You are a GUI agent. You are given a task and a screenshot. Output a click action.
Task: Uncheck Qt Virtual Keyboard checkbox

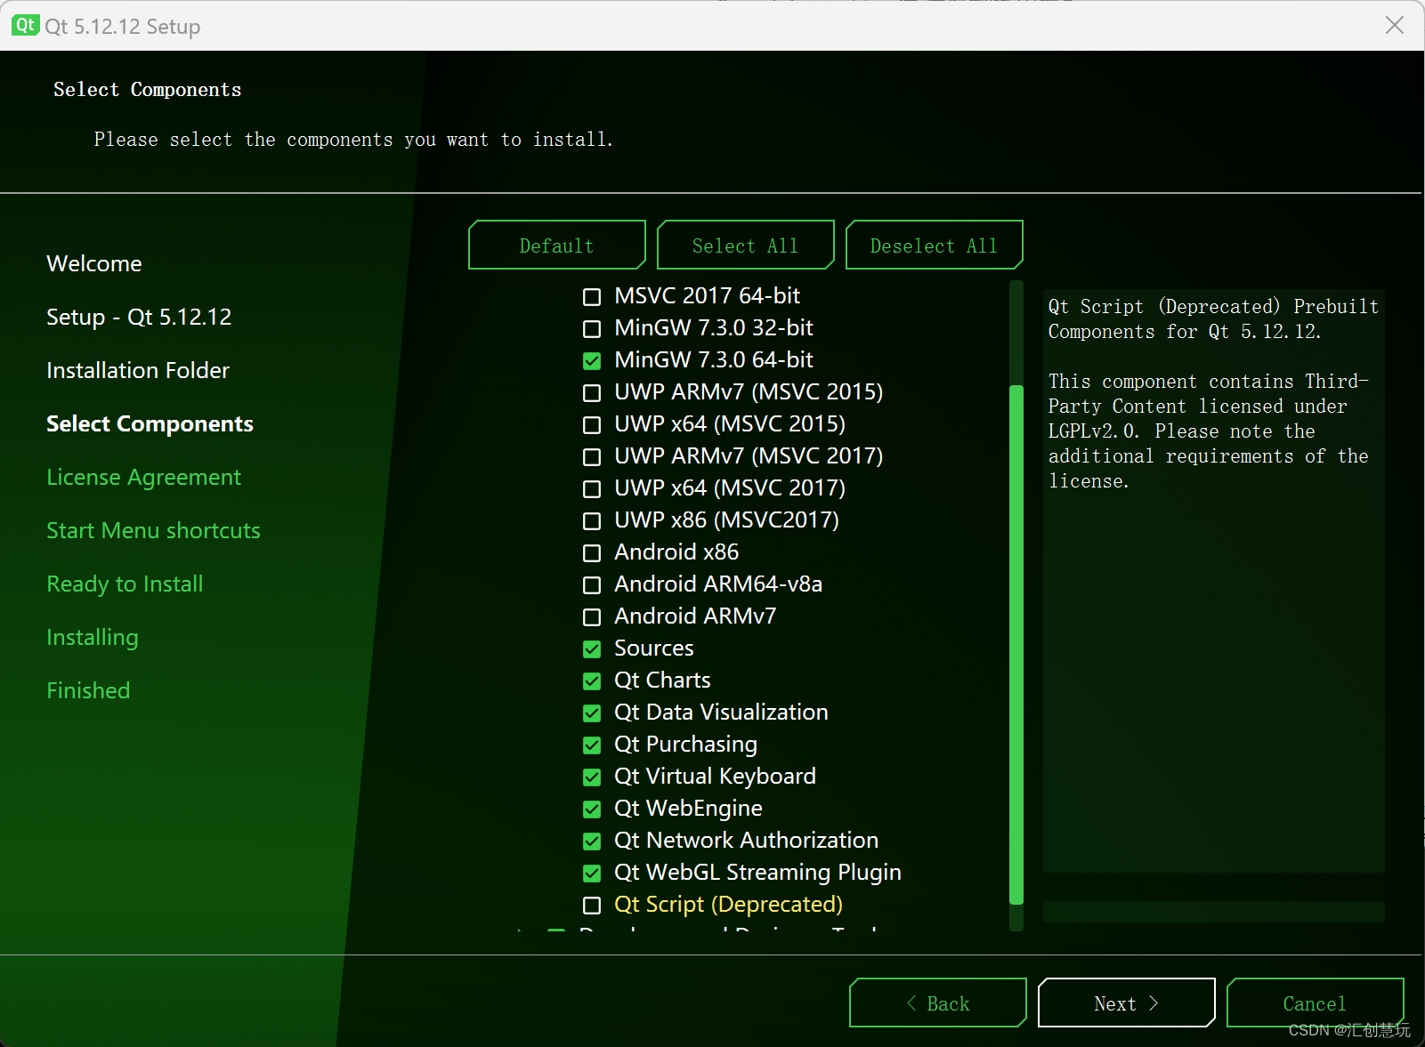click(x=592, y=777)
